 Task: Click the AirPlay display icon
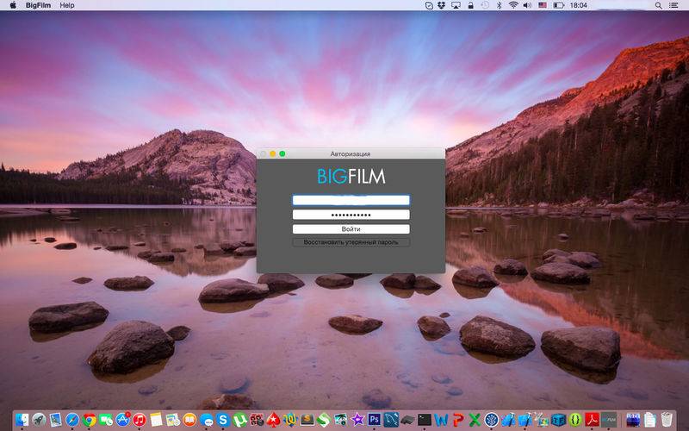[456, 5]
